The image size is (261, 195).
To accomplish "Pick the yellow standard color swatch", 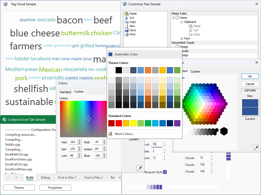I will [133, 123].
